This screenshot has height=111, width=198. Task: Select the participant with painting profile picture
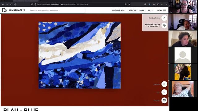tap(183, 72)
